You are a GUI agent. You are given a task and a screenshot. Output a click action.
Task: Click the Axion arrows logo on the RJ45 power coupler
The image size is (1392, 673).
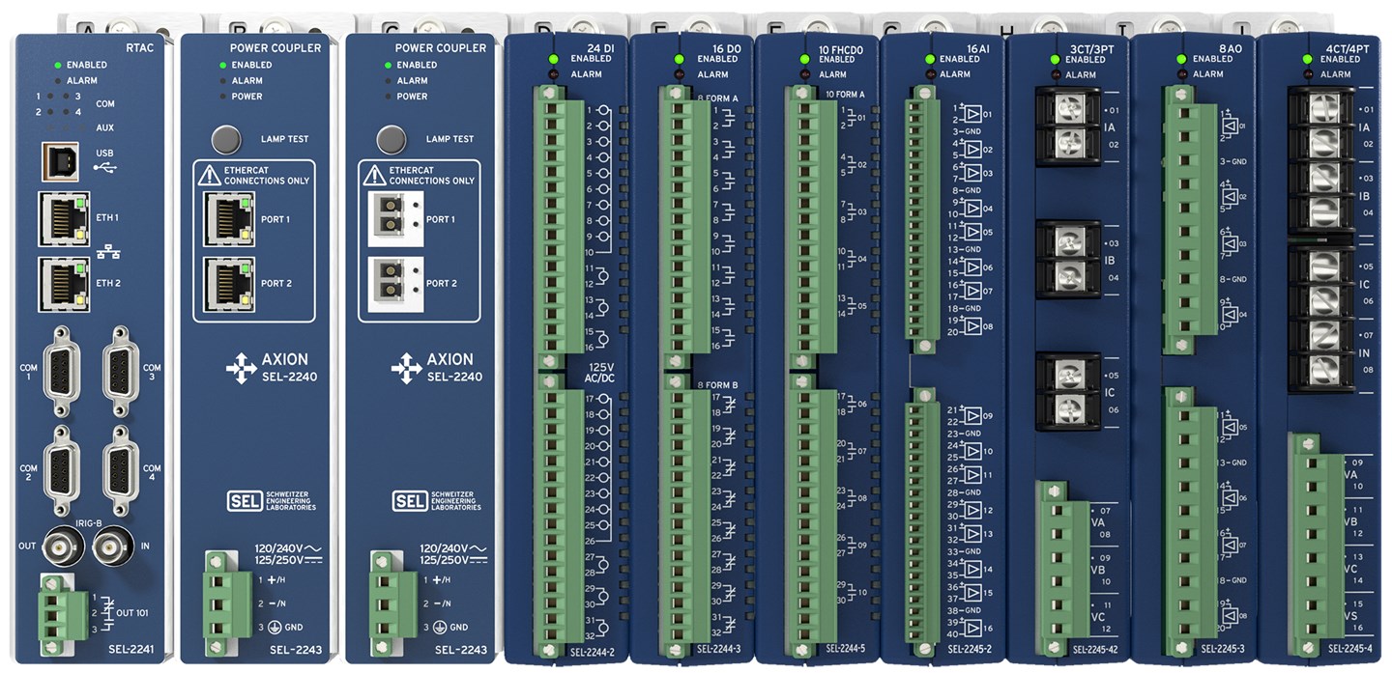240,368
